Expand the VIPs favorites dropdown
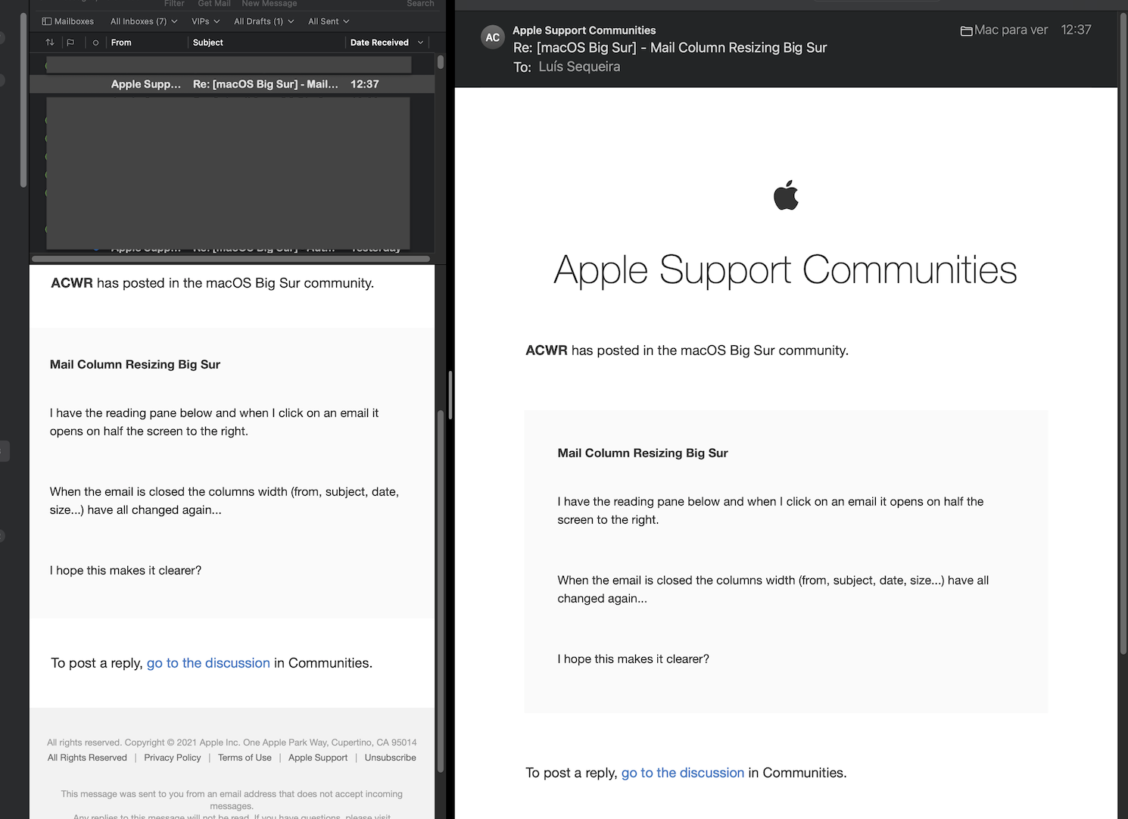The width and height of the screenshot is (1128, 819). pos(205,21)
